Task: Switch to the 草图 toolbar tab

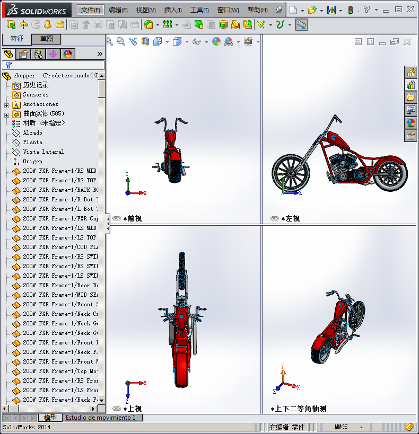Action: 46,39
